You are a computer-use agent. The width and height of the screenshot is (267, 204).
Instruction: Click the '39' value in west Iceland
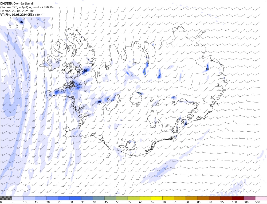[x=99, y=102]
